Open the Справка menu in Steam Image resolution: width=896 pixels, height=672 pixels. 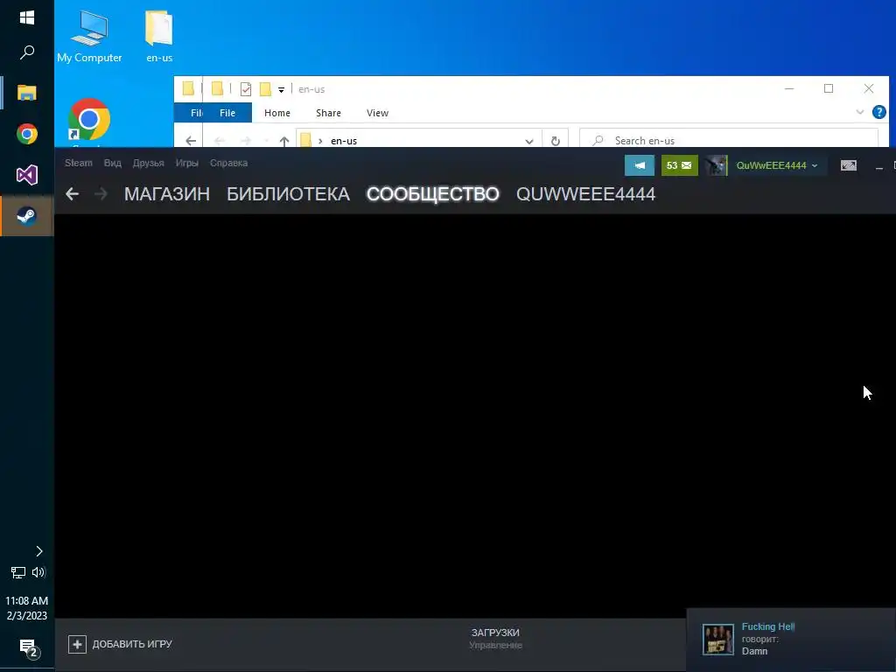[x=228, y=163]
